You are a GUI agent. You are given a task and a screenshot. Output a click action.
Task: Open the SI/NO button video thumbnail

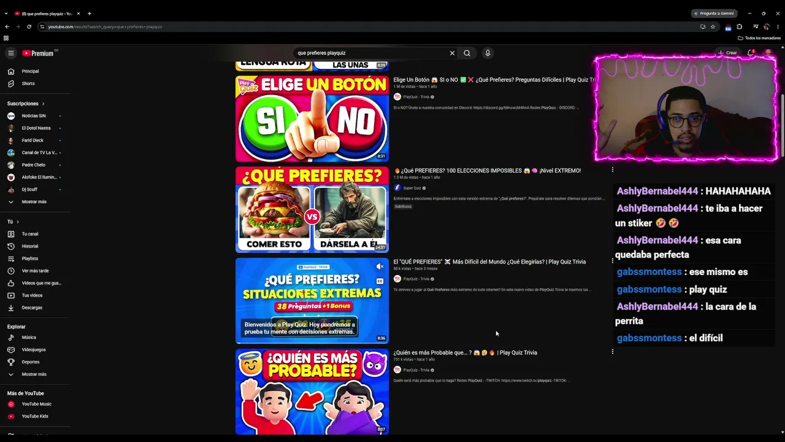click(x=312, y=118)
